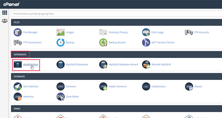Click the Aliases icon

(x=189, y=86)
